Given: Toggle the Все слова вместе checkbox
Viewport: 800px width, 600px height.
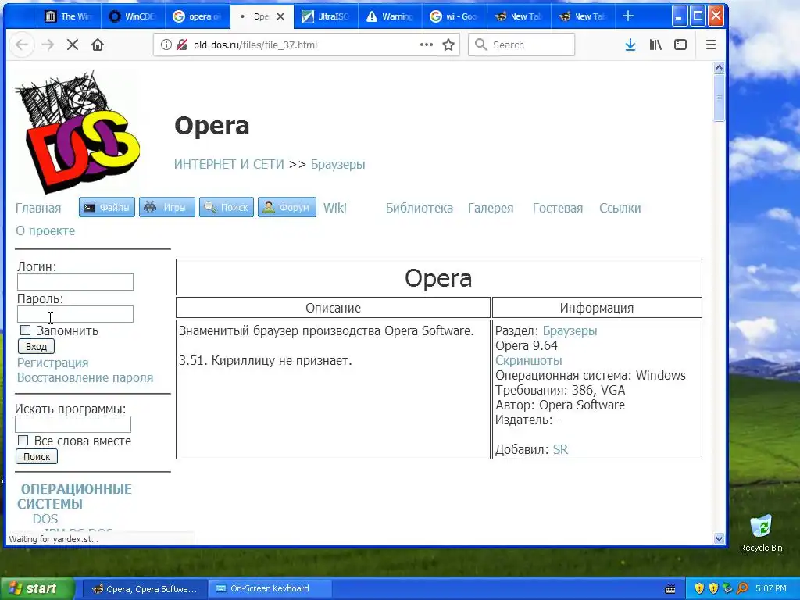Looking at the screenshot, I should [23, 441].
